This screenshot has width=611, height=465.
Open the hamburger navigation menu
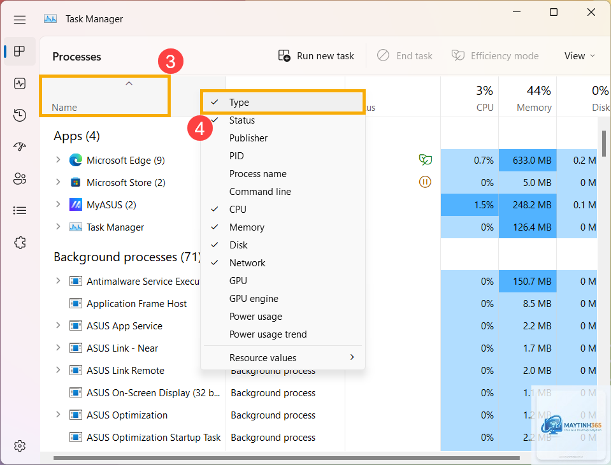[20, 19]
